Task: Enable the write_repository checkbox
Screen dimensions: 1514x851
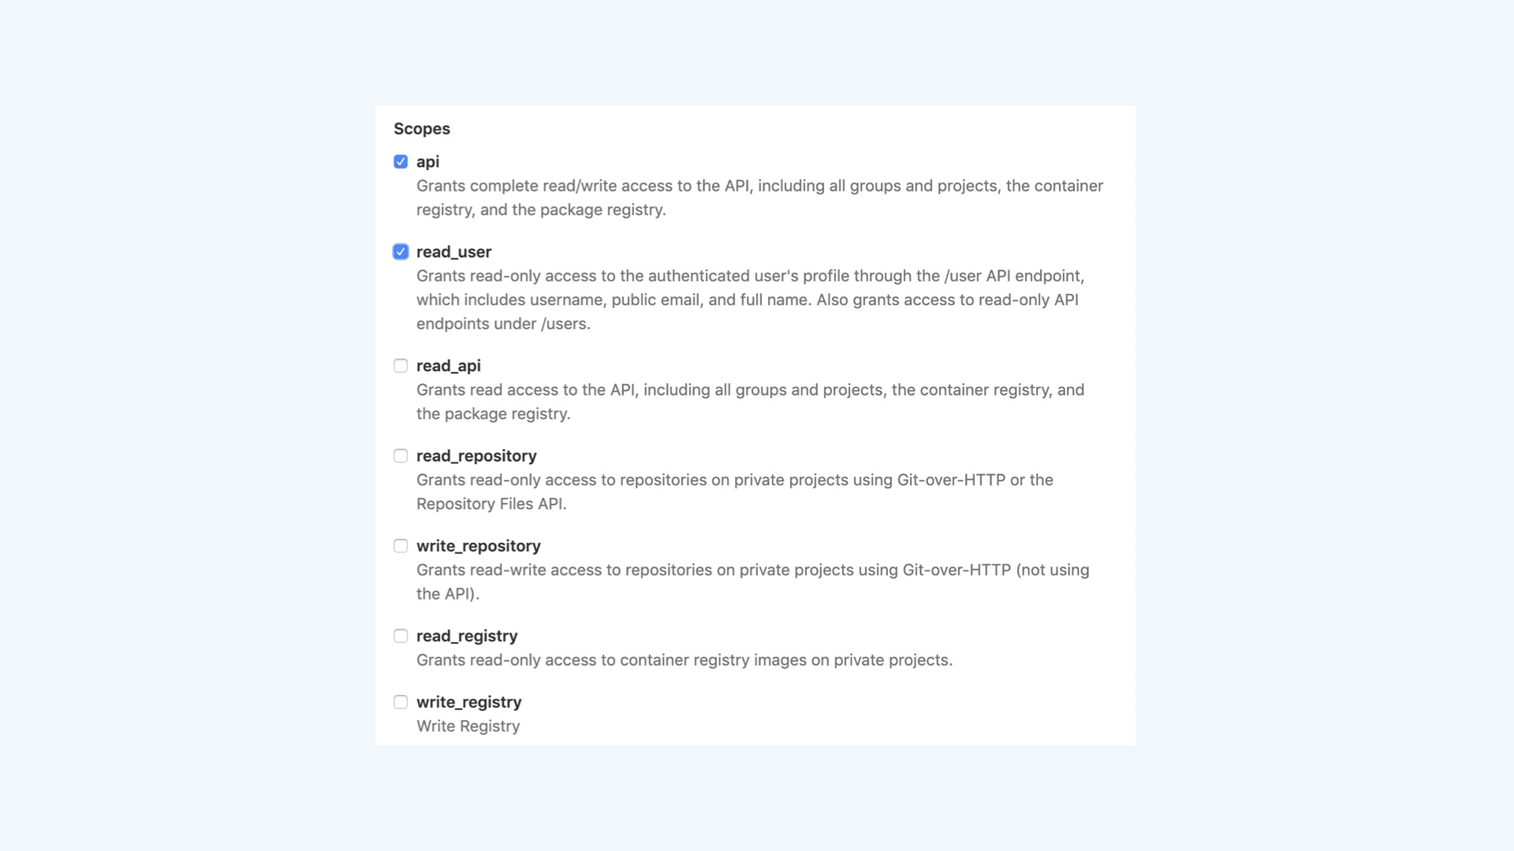Action: pos(401,545)
